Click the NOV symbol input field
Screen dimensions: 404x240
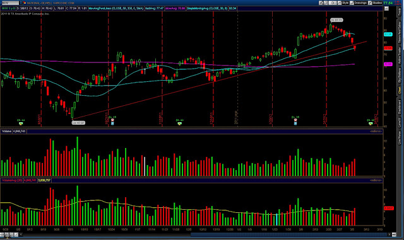(10, 3)
